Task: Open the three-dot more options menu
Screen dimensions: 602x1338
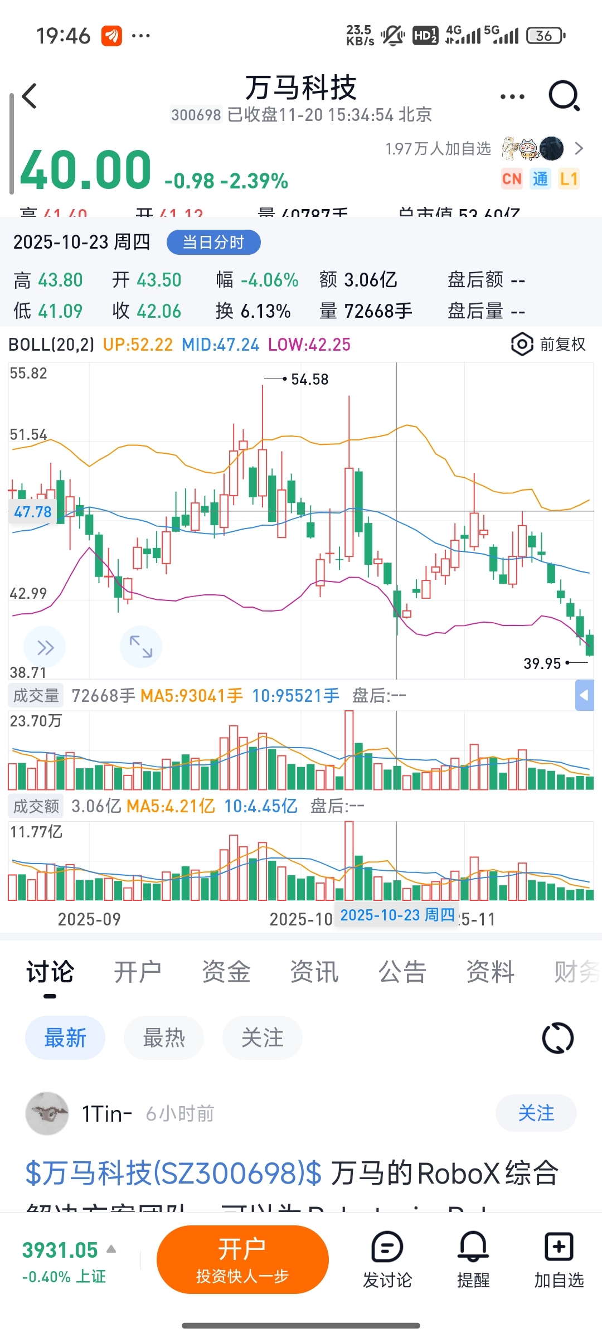Action: pyautogui.click(x=512, y=96)
